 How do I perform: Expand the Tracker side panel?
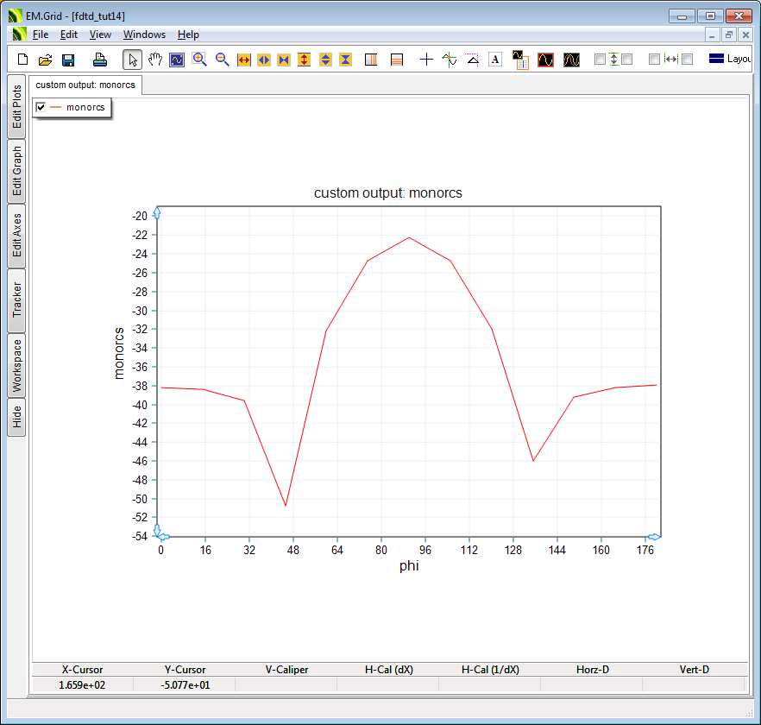[x=17, y=300]
